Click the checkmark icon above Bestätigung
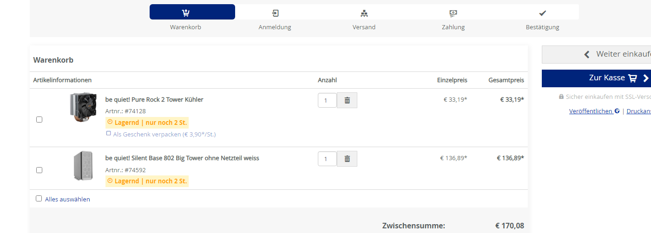Screen dimensions: 651x233 [x=542, y=13]
